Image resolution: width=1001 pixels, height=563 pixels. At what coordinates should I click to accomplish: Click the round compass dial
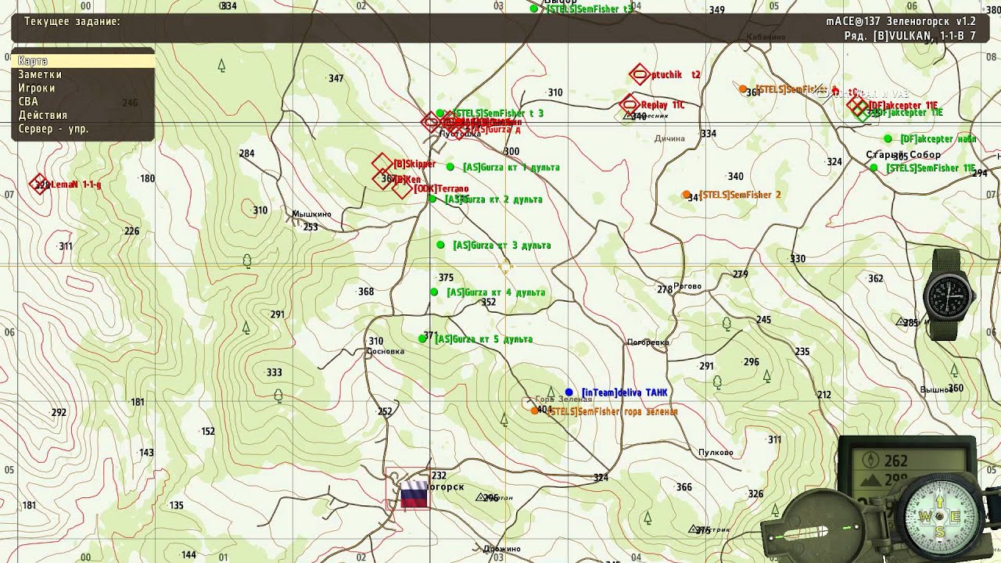(940, 518)
